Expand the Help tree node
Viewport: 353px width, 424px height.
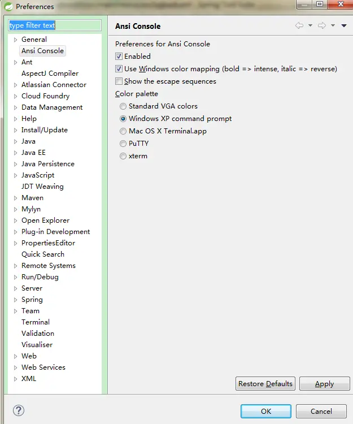(15, 119)
